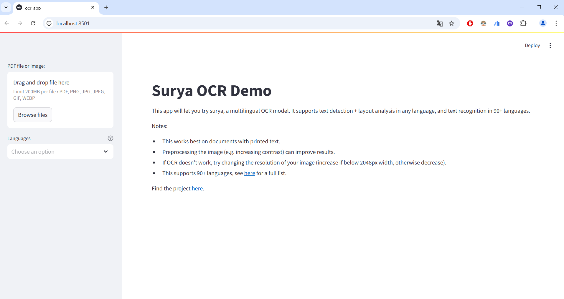Click the 'Notes:' text
The height and width of the screenshot is (299, 564).
pyautogui.click(x=160, y=126)
